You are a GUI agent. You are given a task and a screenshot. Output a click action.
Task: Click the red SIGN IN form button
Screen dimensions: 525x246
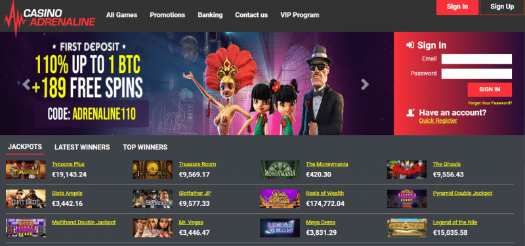(x=490, y=89)
